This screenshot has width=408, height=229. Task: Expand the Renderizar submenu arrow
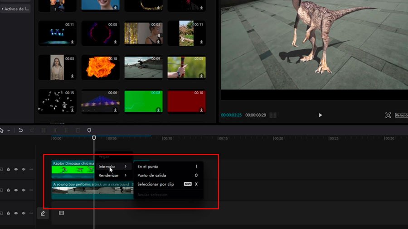(x=126, y=175)
